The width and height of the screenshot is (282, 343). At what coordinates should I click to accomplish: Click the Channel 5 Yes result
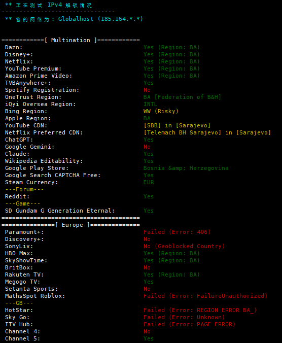tap(149, 338)
